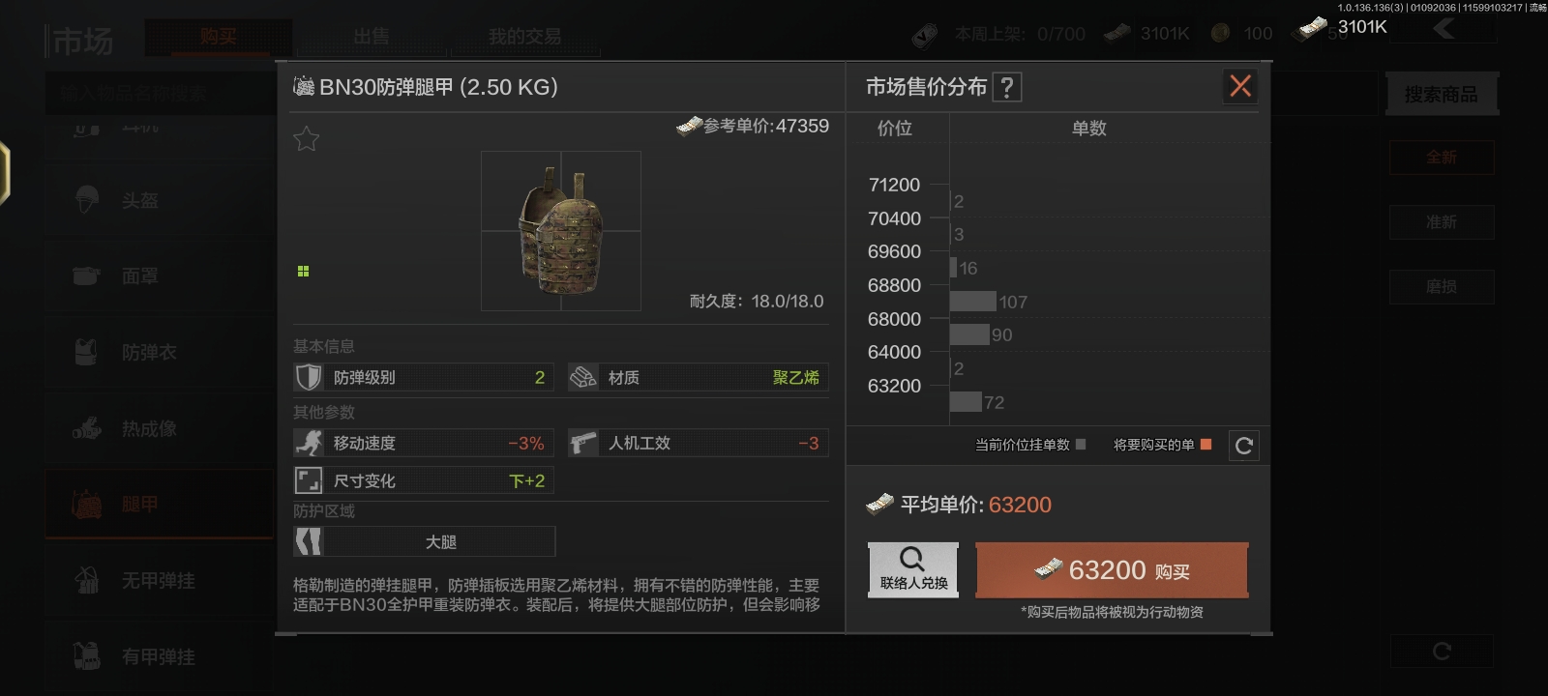Viewport: 1548px width, 696px height.
Task: Click the refresh icon at bottom right corner
Action: click(1442, 651)
